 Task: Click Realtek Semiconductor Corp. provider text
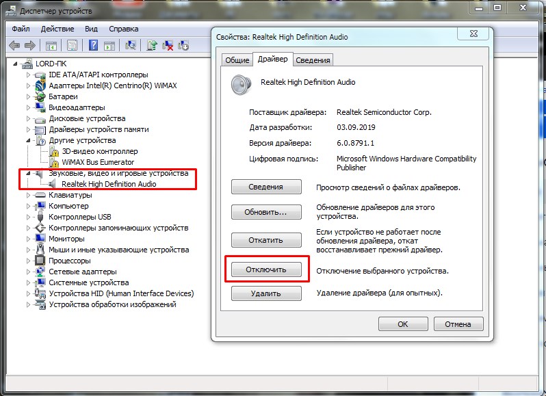pos(384,112)
